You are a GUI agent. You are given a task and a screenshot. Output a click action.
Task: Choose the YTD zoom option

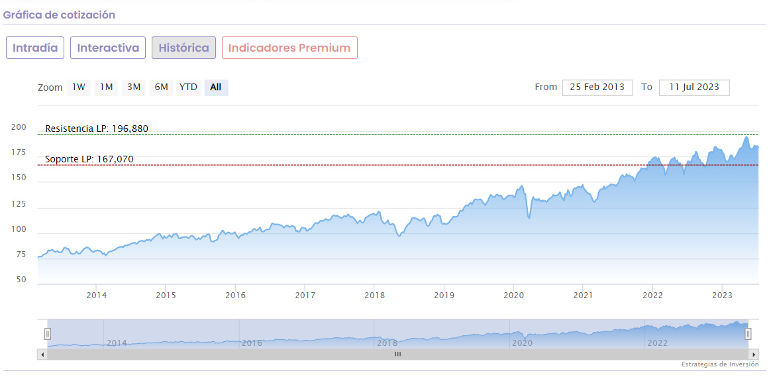(189, 87)
